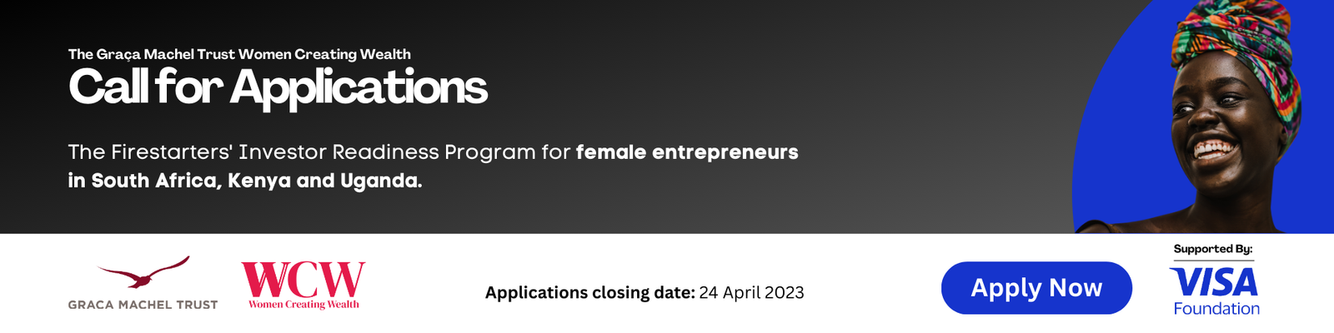Click the Graca Machel Trust bird logo
The width and height of the screenshot is (1334, 333).
pyautogui.click(x=145, y=274)
